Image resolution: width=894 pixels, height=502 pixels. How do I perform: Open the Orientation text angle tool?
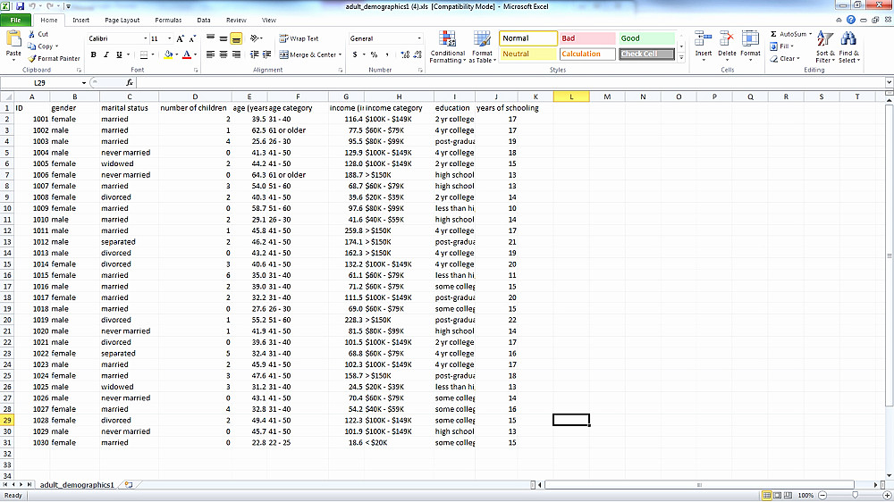click(255, 38)
